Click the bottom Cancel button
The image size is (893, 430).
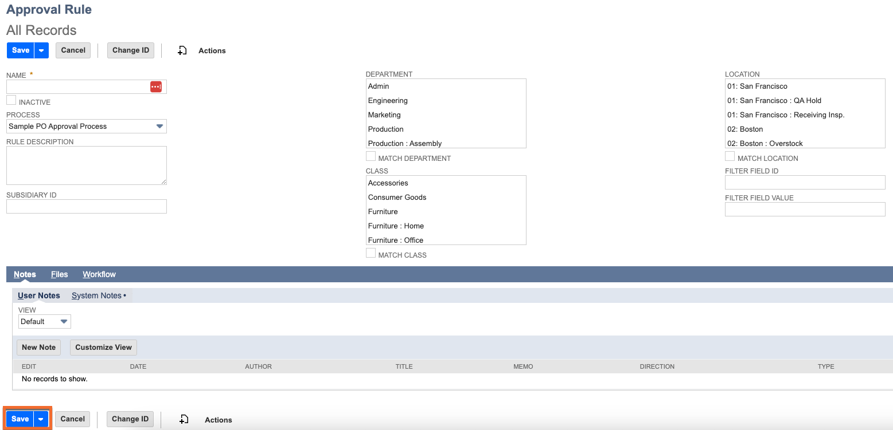click(x=73, y=419)
